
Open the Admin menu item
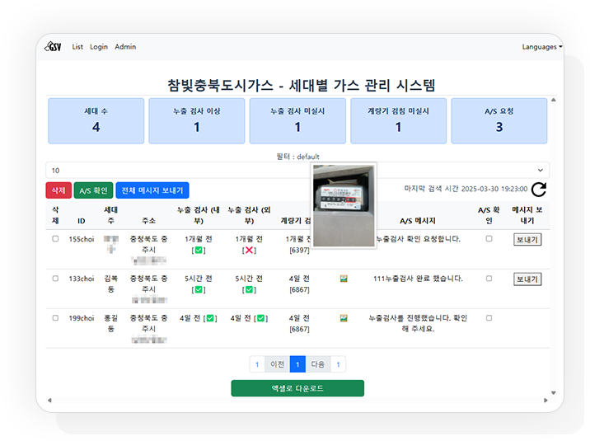pos(125,47)
